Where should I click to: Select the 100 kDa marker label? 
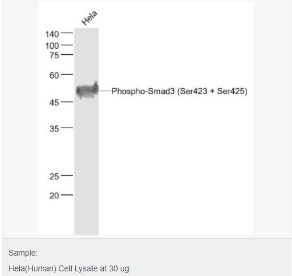click(52, 46)
